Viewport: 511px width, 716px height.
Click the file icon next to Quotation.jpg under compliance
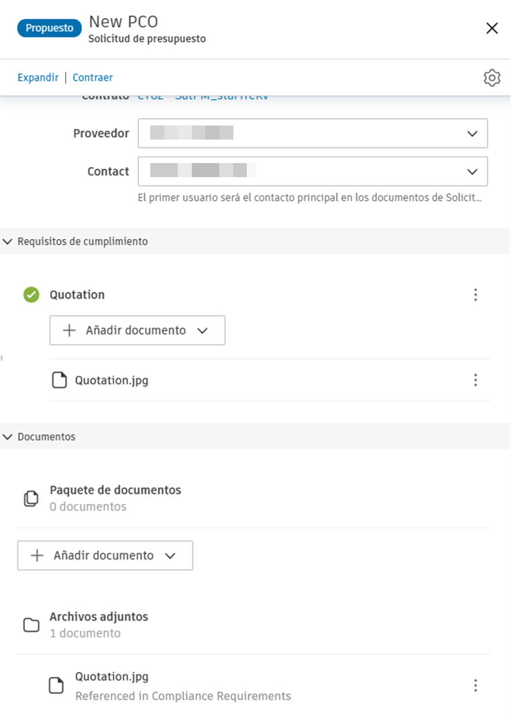coord(58,380)
